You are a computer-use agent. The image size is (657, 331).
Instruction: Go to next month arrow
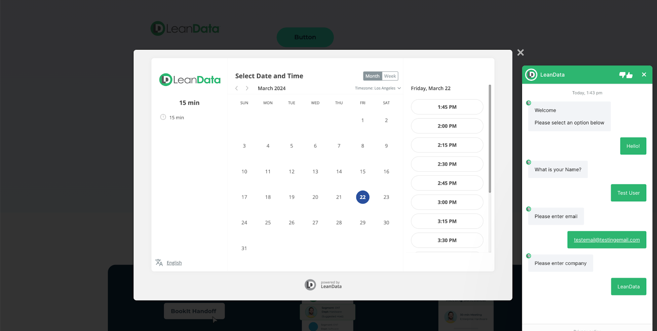[247, 88]
